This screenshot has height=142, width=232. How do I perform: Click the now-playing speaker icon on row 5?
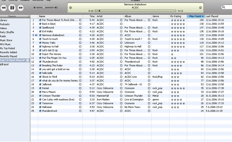36,35
